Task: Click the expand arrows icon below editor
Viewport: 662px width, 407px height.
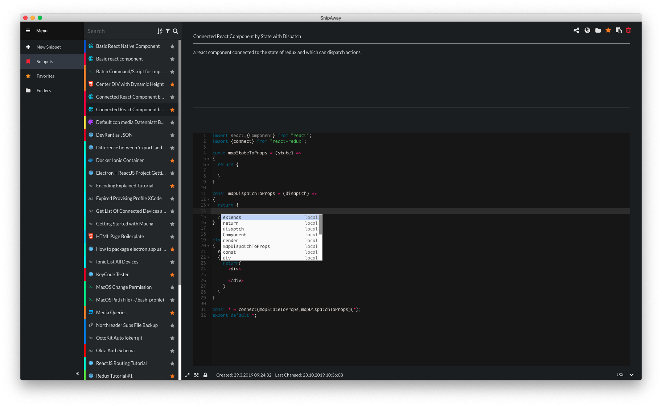Action: click(188, 375)
